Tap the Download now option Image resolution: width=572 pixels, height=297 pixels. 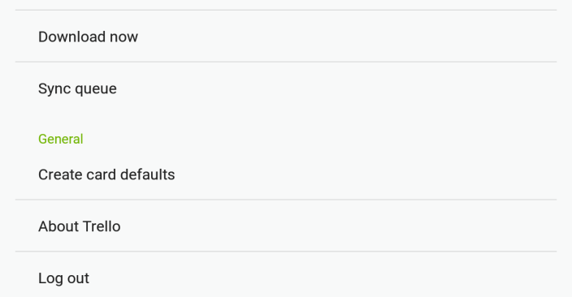pyautogui.click(x=286, y=37)
